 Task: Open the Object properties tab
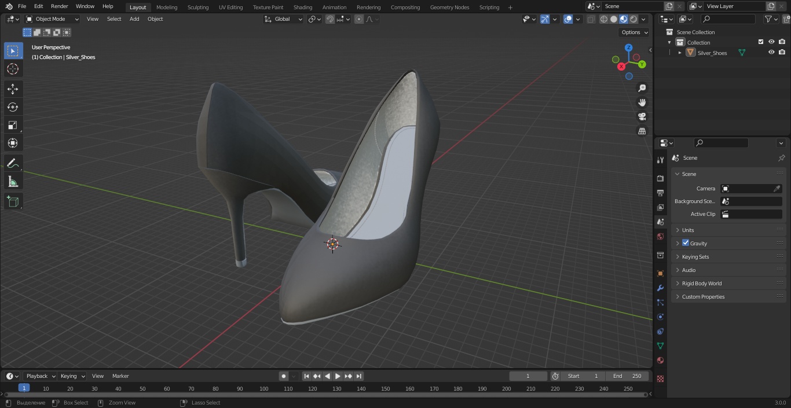coord(660,273)
